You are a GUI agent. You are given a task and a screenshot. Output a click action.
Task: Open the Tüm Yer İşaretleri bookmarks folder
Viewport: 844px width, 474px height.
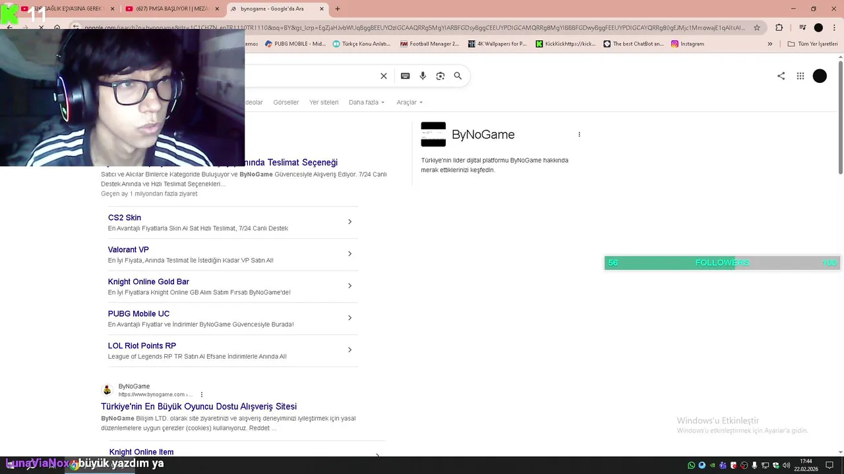pos(812,44)
